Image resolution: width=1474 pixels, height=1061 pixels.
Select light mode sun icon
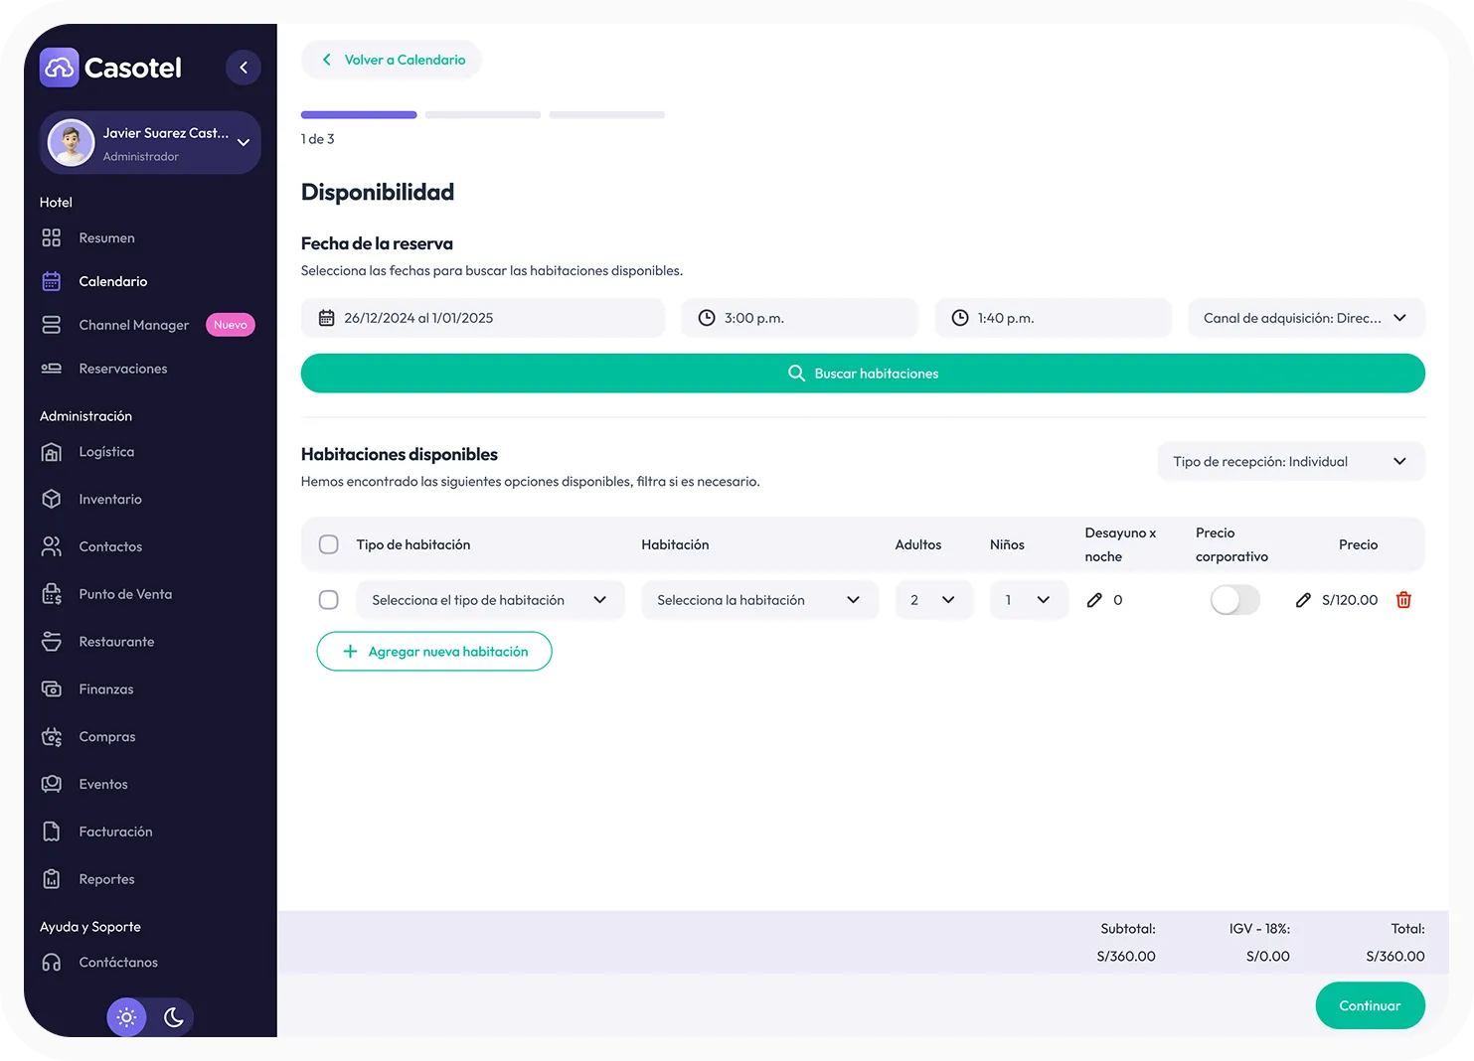(126, 1017)
